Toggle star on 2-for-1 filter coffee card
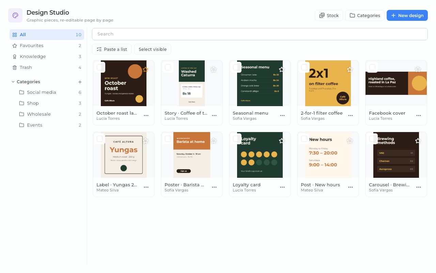Image resolution: width=436 pixels, height=273 pixels. click(x=350, y=69)
